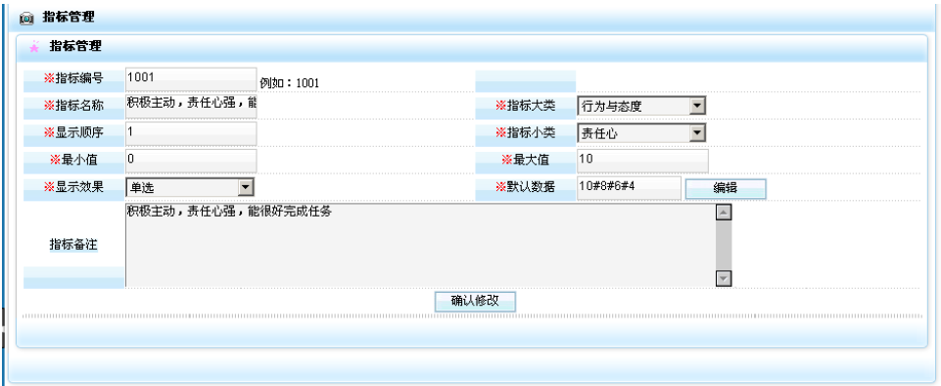Click the 最小值 label
The image size is (941, 386).
[73, 160]
